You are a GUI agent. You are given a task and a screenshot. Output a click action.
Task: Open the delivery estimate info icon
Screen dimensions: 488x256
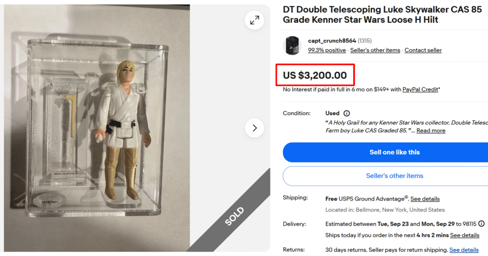coord(481,224)
